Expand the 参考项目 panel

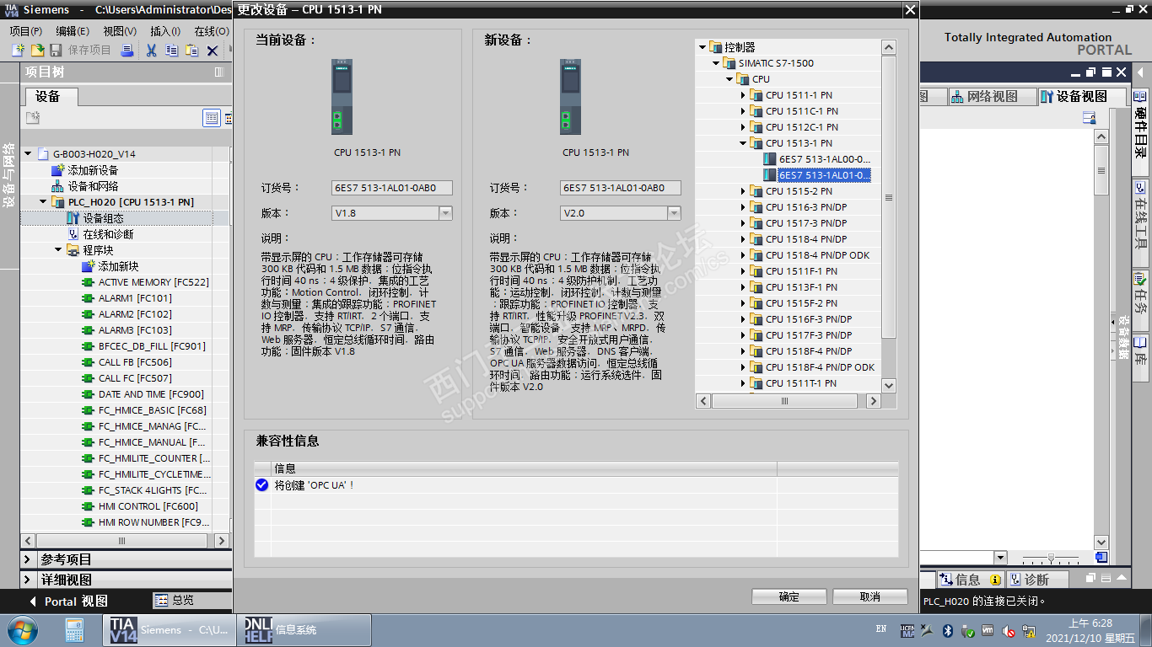[28, 559]
